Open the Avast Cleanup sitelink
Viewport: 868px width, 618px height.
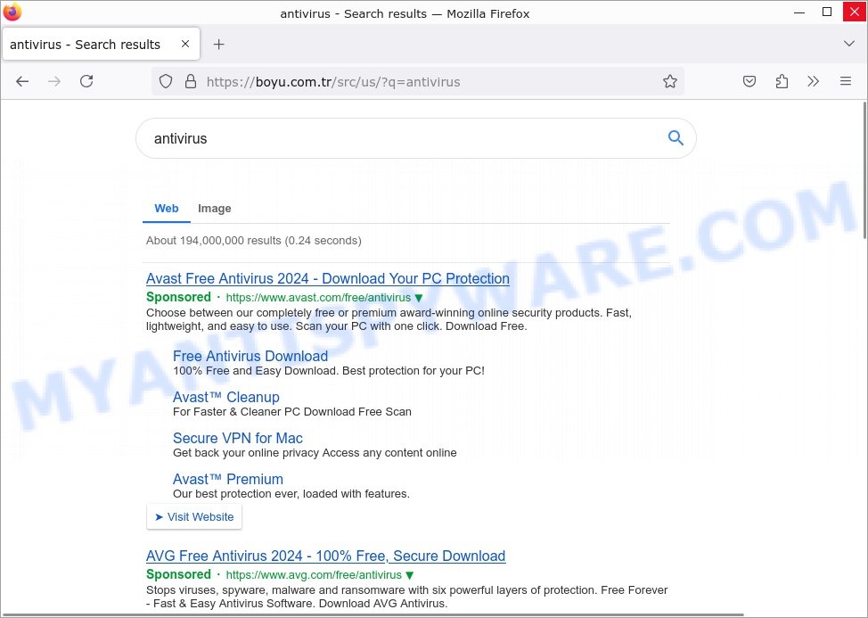(x=225, y=397)
